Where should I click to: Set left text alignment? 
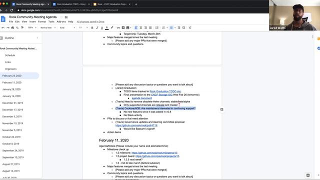(x=136, y=28)
